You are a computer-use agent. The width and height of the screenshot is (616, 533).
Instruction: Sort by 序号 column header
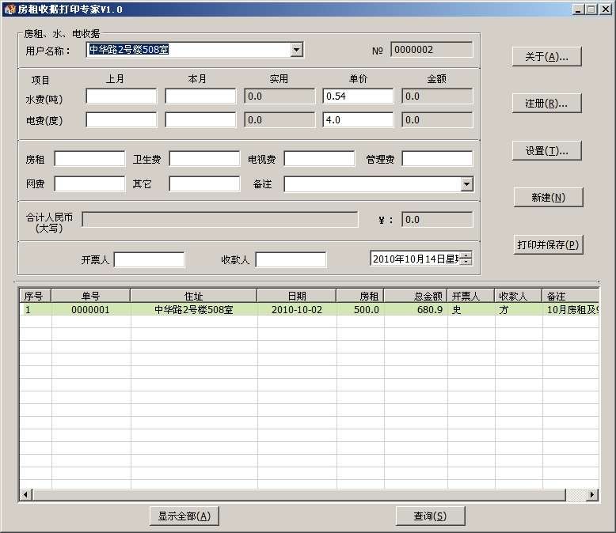pos(36,296)
